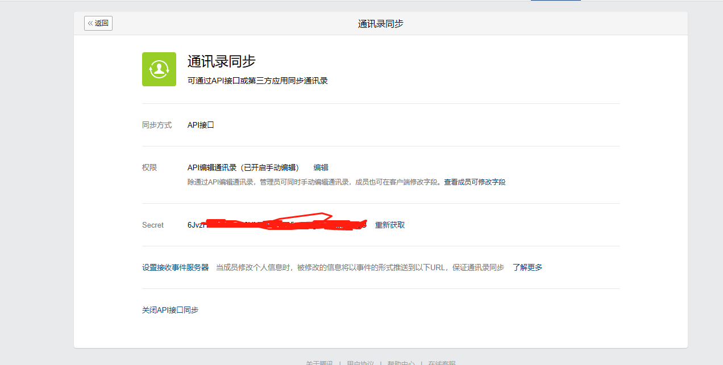Click subtitle 可通过API接口或第三方应用同步通讯录
This screenshot has height=365, width=723.
click(258, 81)
